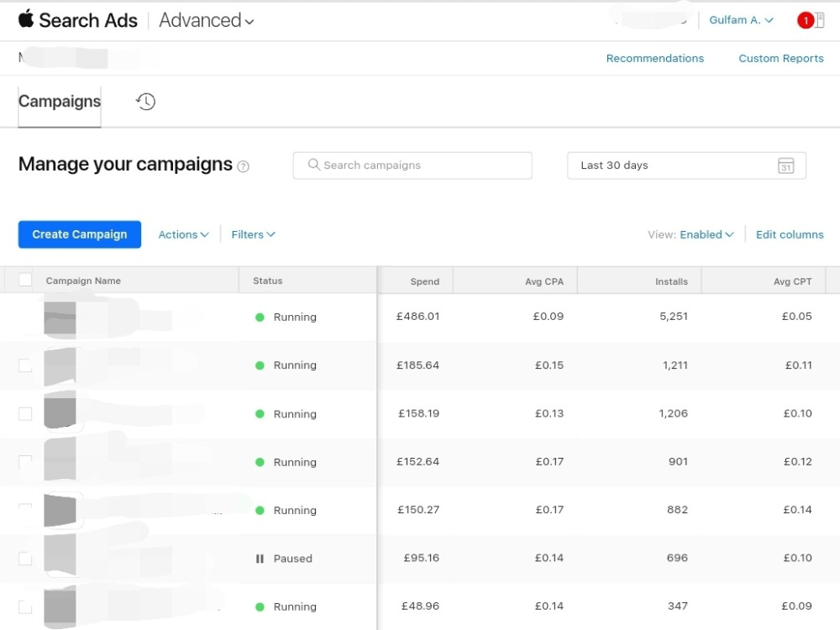Click the help icon beside Manage your campaigns
The height and width of the screenshot is (630, 840).
click(244, 166)
